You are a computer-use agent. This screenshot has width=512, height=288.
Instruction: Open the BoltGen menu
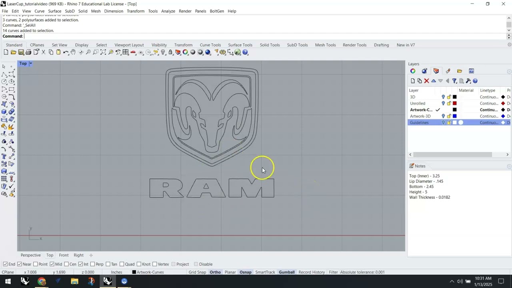pos(217,11)
